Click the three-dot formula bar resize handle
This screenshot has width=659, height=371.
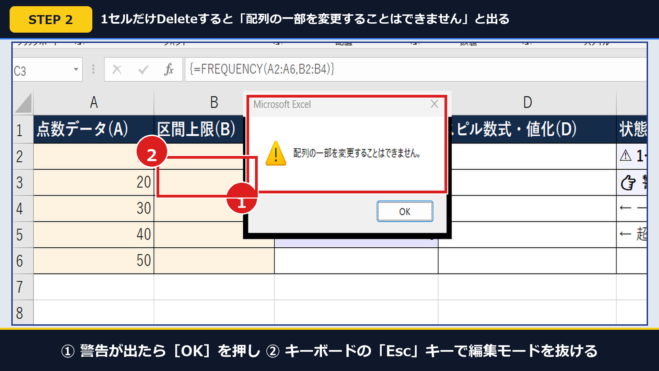[x=93, y=69]
